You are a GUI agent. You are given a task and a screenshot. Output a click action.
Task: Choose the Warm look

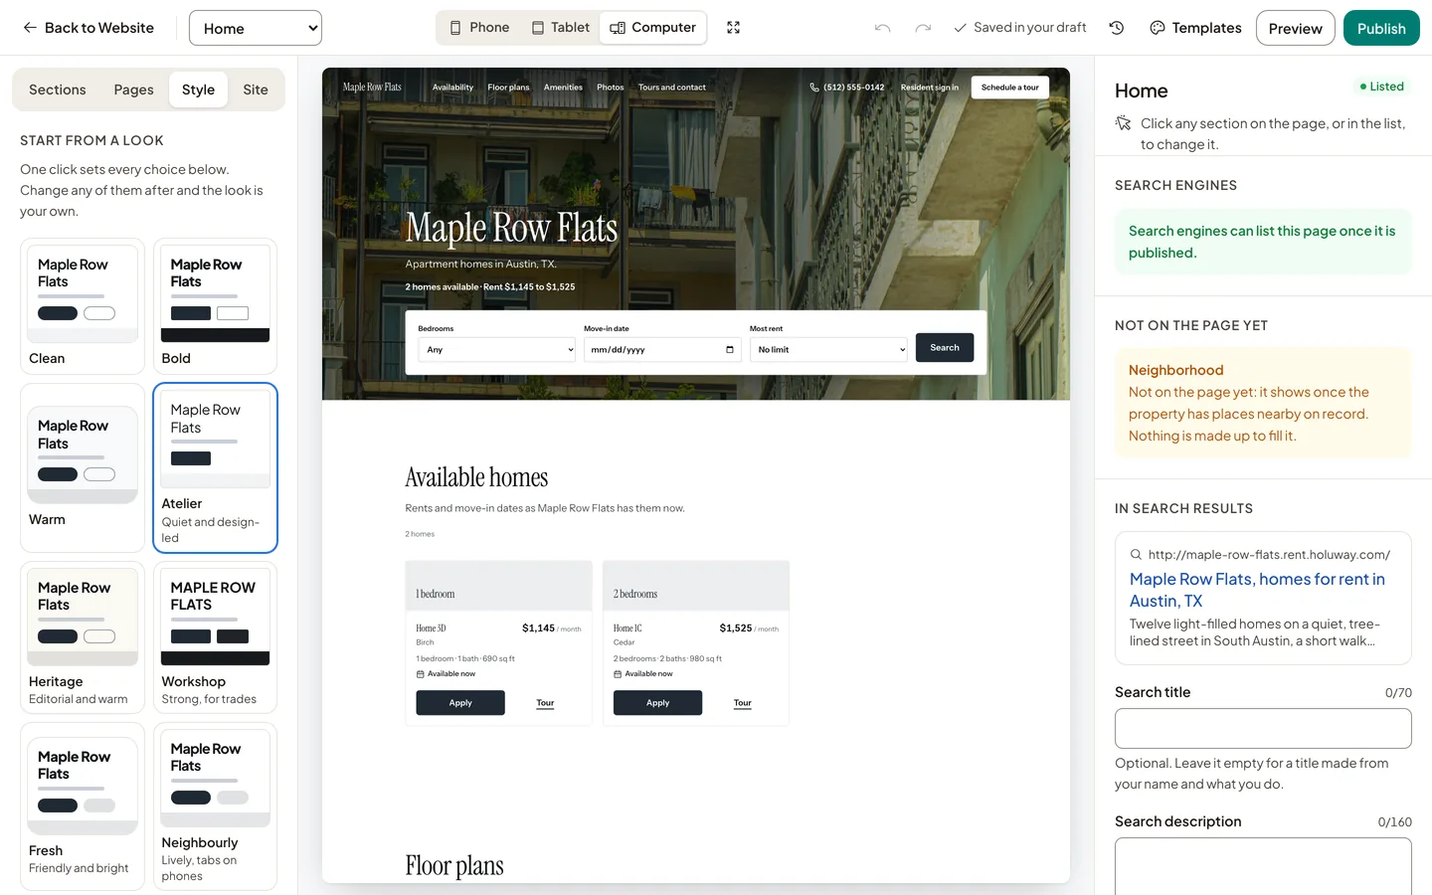click(83, 467)
